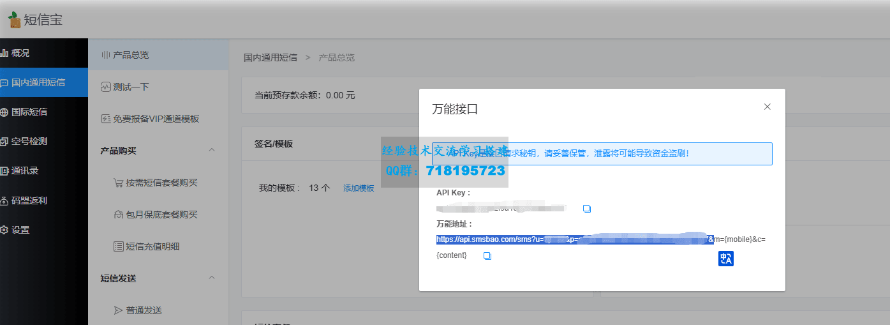
Task: Click the 码盟返利 lock icon
Action: click(x=4, y=200)
